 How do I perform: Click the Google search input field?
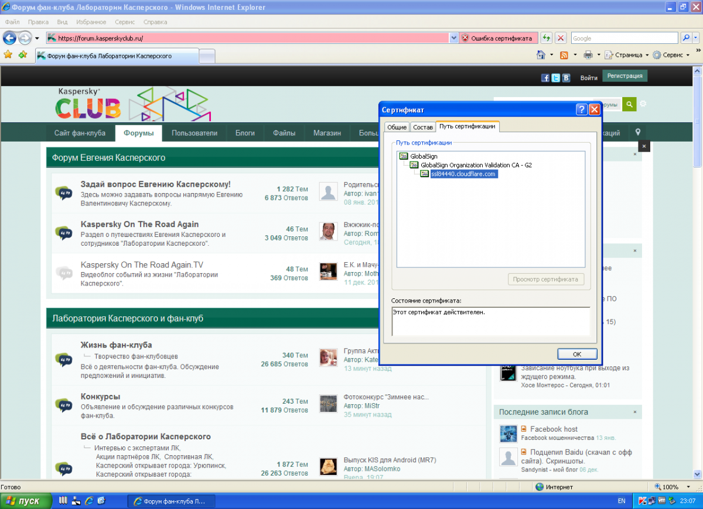pyautogui.click(x=624, y=38)
